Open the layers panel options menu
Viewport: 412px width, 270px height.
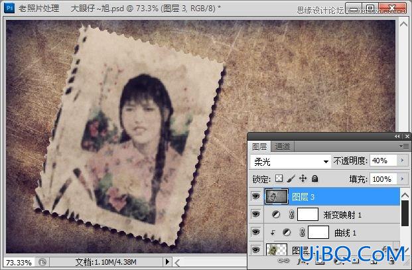click(404, 146)
